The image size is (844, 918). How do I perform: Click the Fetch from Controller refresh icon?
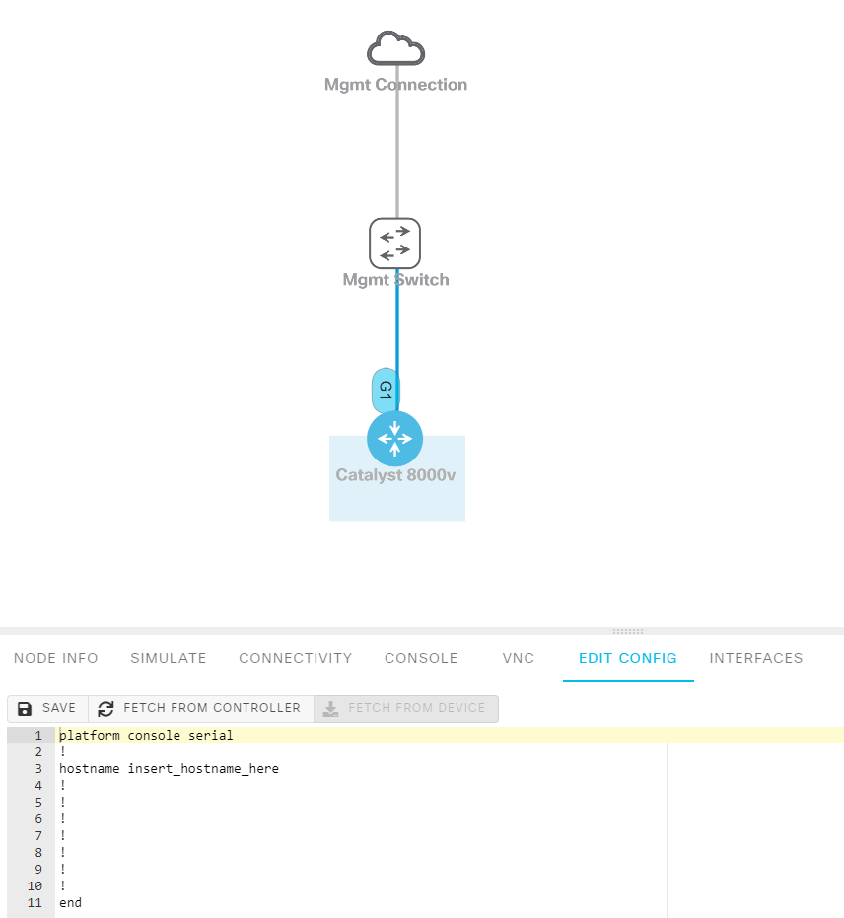tap(105, 709)
